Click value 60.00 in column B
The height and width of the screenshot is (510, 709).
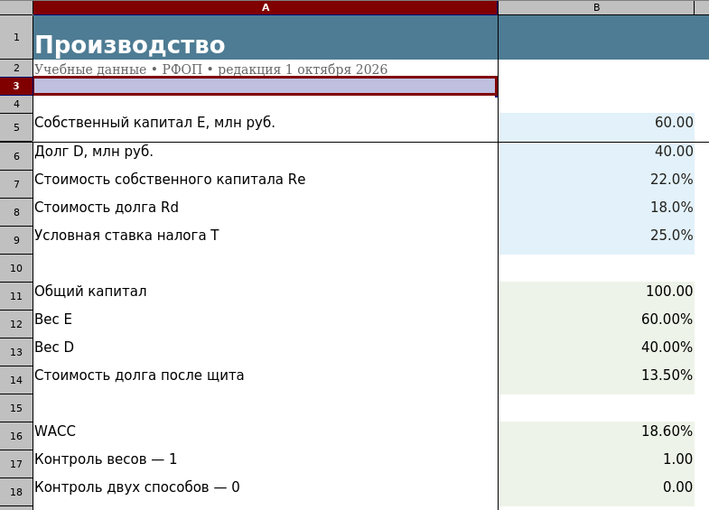[x=596, y=127]
